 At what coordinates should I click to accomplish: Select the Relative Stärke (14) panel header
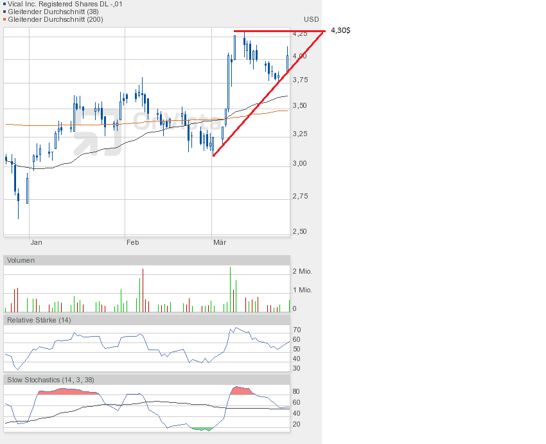click(x=39, y=320)
